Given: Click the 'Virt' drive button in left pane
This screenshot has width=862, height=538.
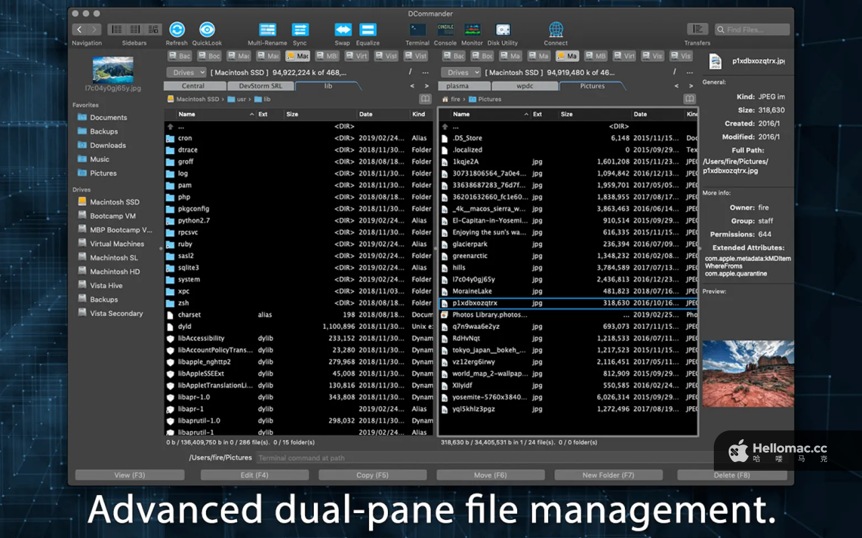Looking at the screenshot, I should [x=357, y=56].
